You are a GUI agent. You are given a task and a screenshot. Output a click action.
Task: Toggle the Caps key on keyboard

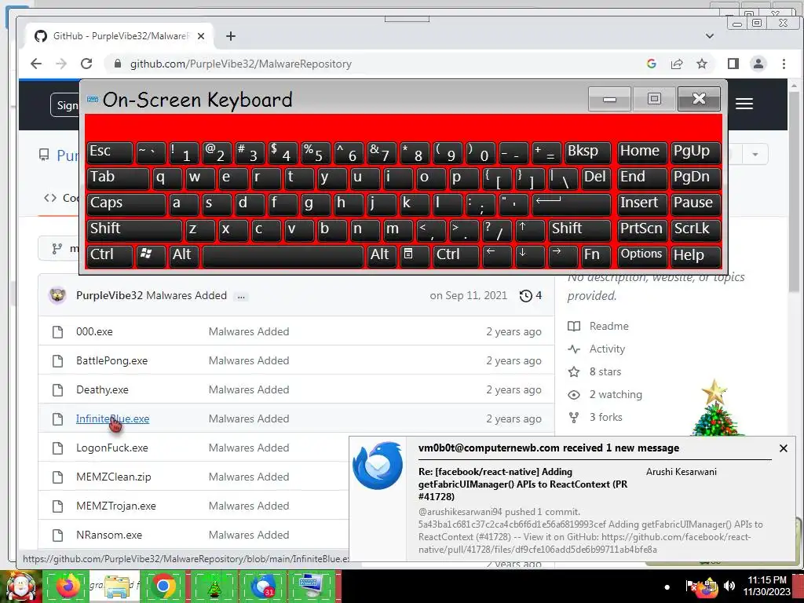tap(126, 204)
